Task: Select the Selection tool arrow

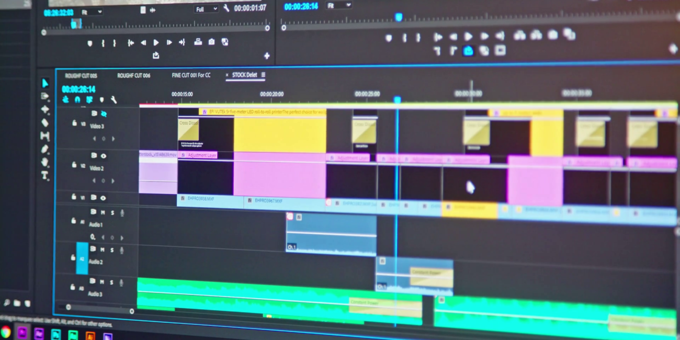Action: (45, 83)
